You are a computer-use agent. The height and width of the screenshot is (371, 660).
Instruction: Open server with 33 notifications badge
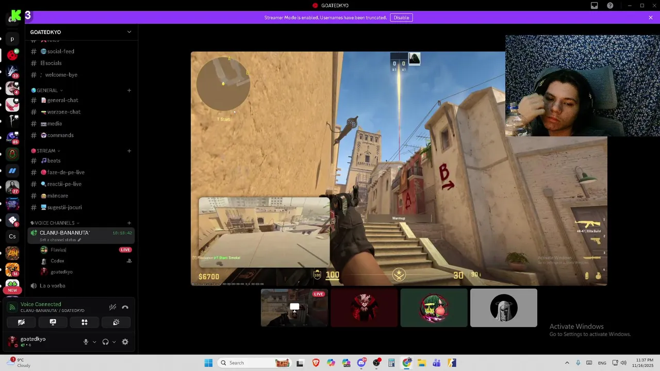[x=12, y=72]
